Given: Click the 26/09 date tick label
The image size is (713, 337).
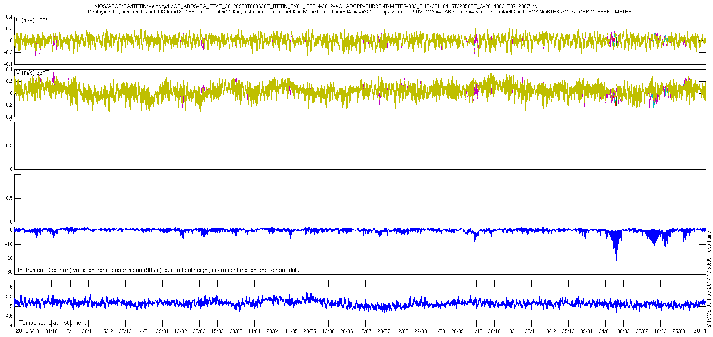Looking at the screenshot, I should [x=458, y=331].
